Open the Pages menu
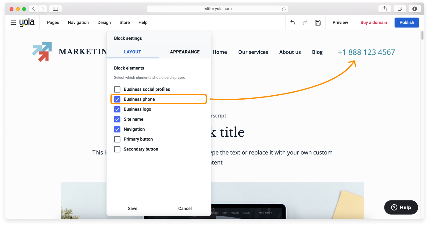Viewport: 429px width, 226px height. pos(53,23)
